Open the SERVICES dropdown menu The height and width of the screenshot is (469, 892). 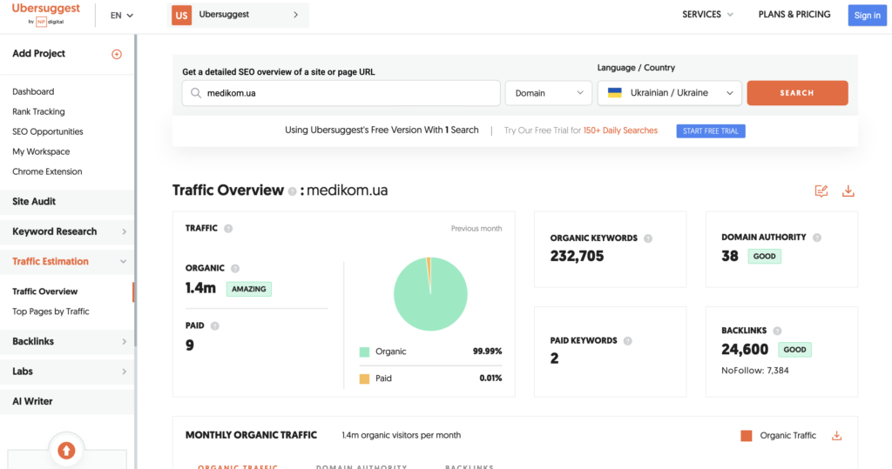[x=707, y=15]
